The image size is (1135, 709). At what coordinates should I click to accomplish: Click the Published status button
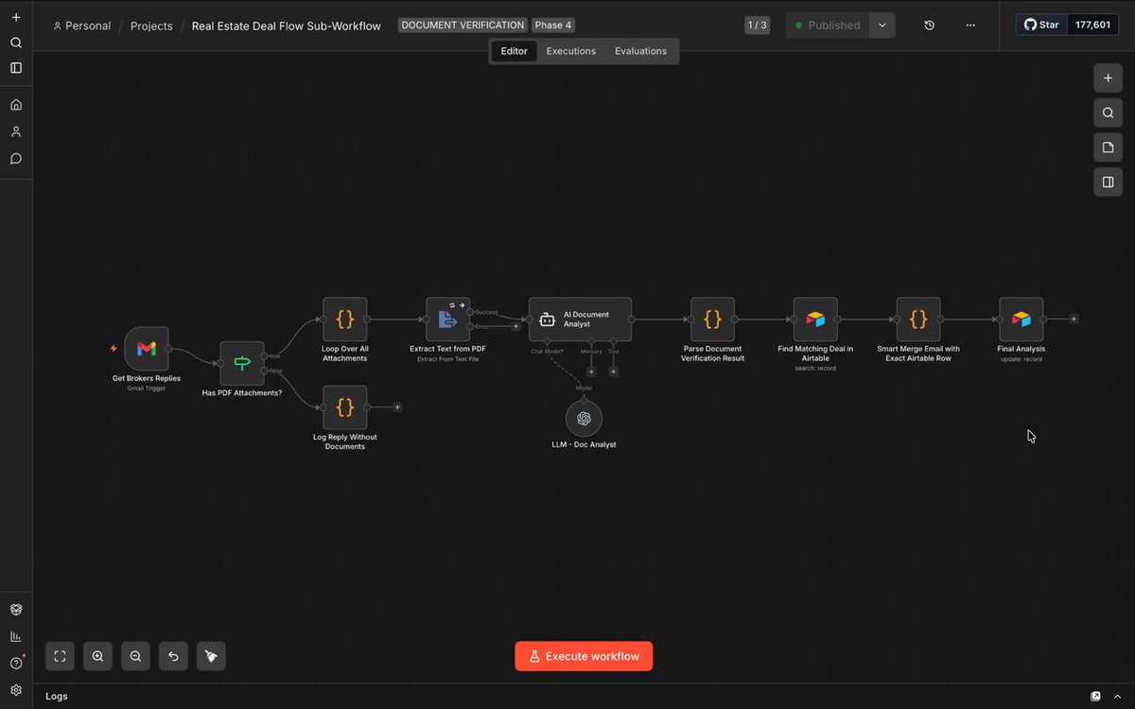coord(828,26)
